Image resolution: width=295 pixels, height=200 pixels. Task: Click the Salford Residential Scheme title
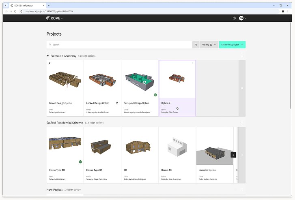click(65, 123)
